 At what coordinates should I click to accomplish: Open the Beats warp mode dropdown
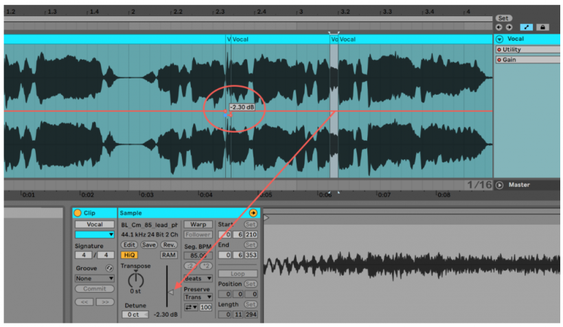tap(198, 278)
